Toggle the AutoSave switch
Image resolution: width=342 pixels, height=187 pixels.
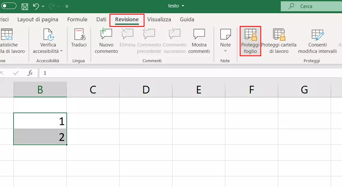(9, 6)
